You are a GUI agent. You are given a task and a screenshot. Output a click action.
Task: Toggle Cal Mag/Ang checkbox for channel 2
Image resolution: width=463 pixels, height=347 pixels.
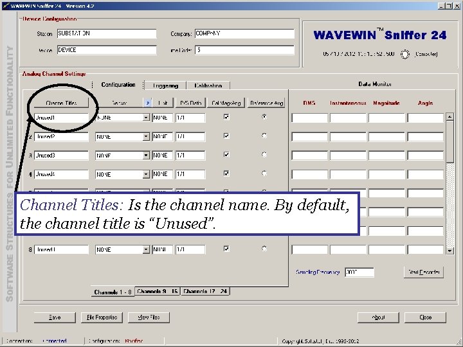(x=226, y=136)
